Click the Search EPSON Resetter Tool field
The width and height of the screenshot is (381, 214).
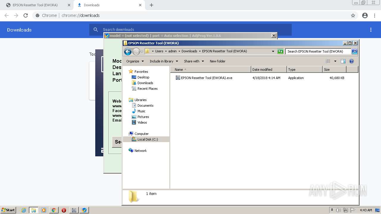(x=318, y=51)
